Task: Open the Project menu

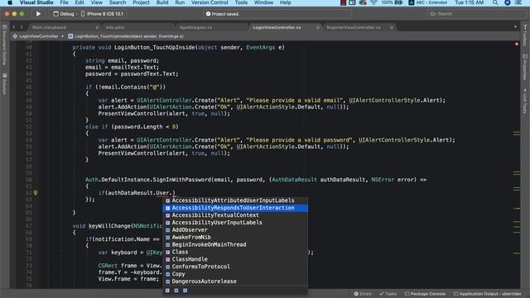Action: pos(141,2)
